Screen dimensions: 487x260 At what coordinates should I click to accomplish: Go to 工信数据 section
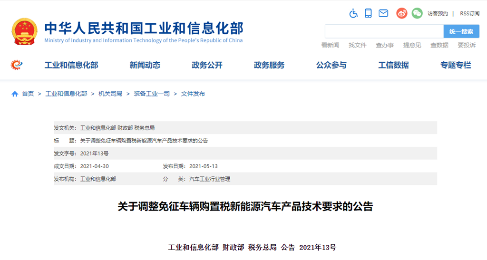pyautogui.click(x=393, y=65)
